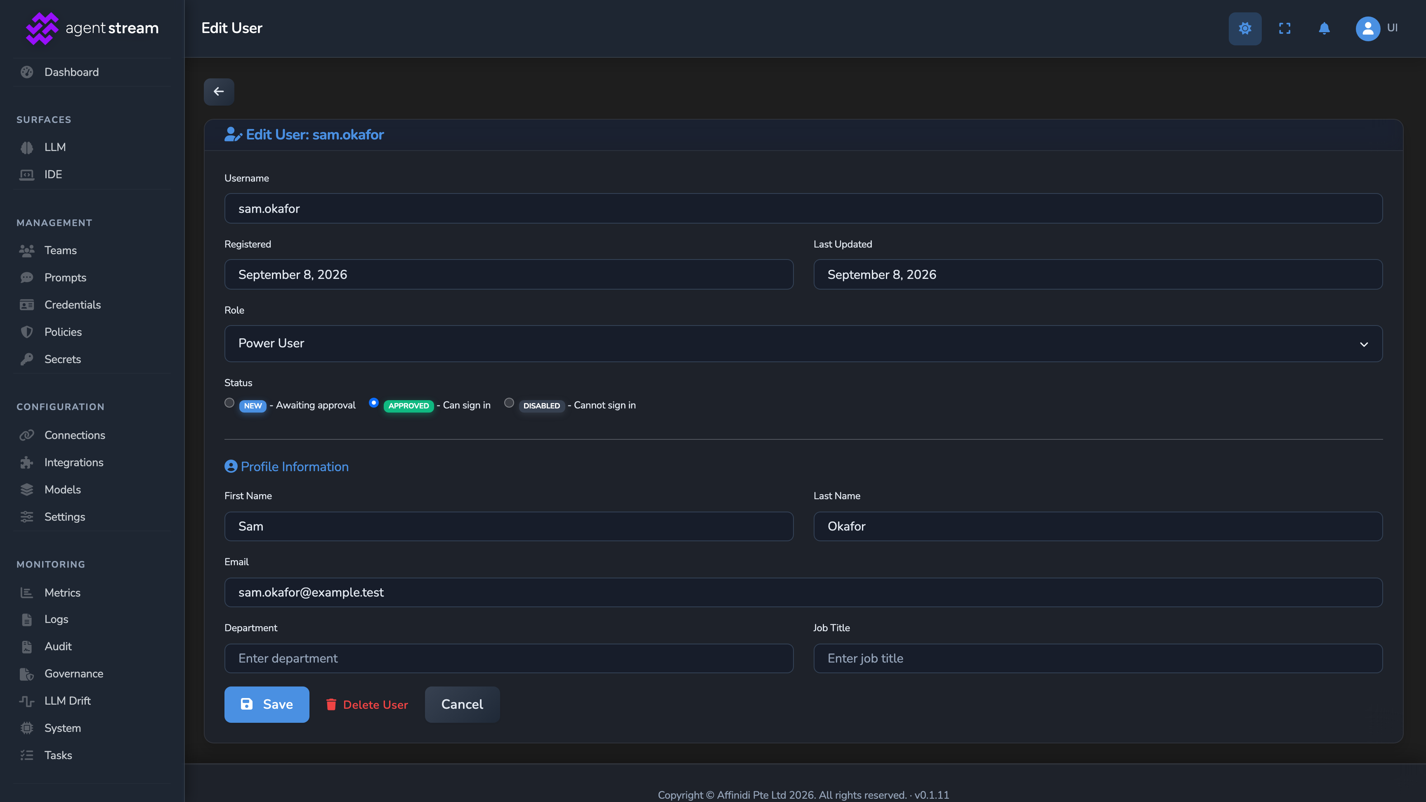This screenshot has height=802, width=1426.
Task: Click the Last Name field
Action: pyautogui.click(x=1098, y=526)
